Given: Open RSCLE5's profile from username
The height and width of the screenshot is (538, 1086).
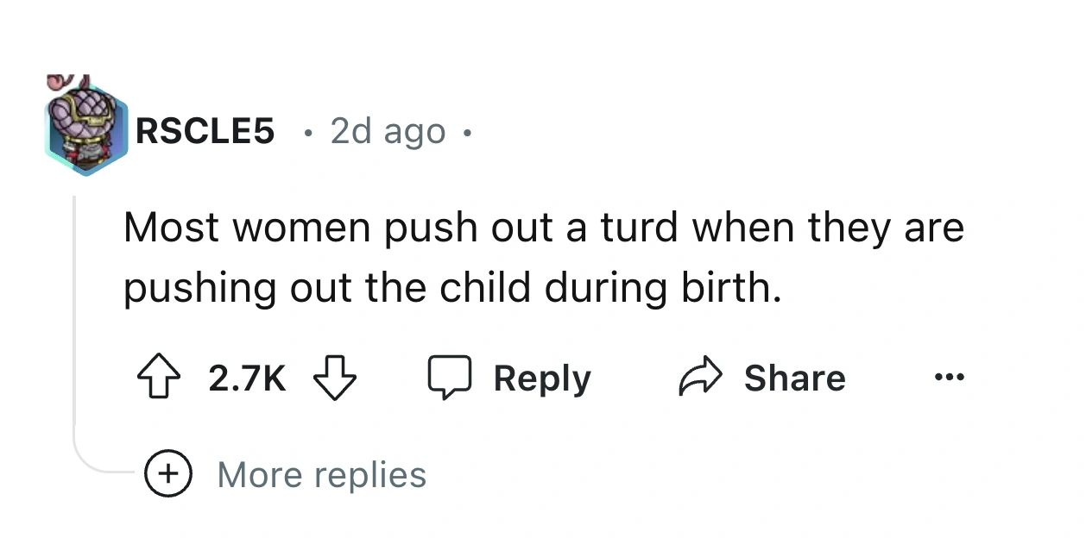Looking at the screenshot, I should 205,131.
